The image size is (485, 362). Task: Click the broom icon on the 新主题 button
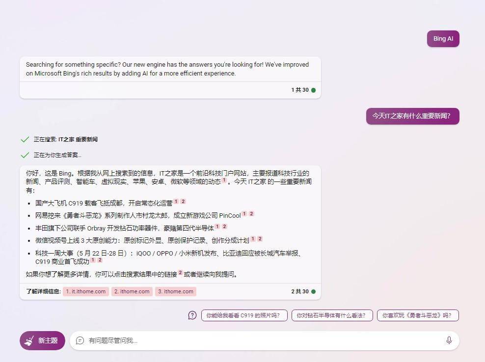click(29, 340)
